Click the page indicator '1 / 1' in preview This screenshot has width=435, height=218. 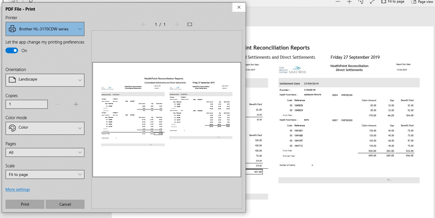pyautogui.click(x=160, y=24)
